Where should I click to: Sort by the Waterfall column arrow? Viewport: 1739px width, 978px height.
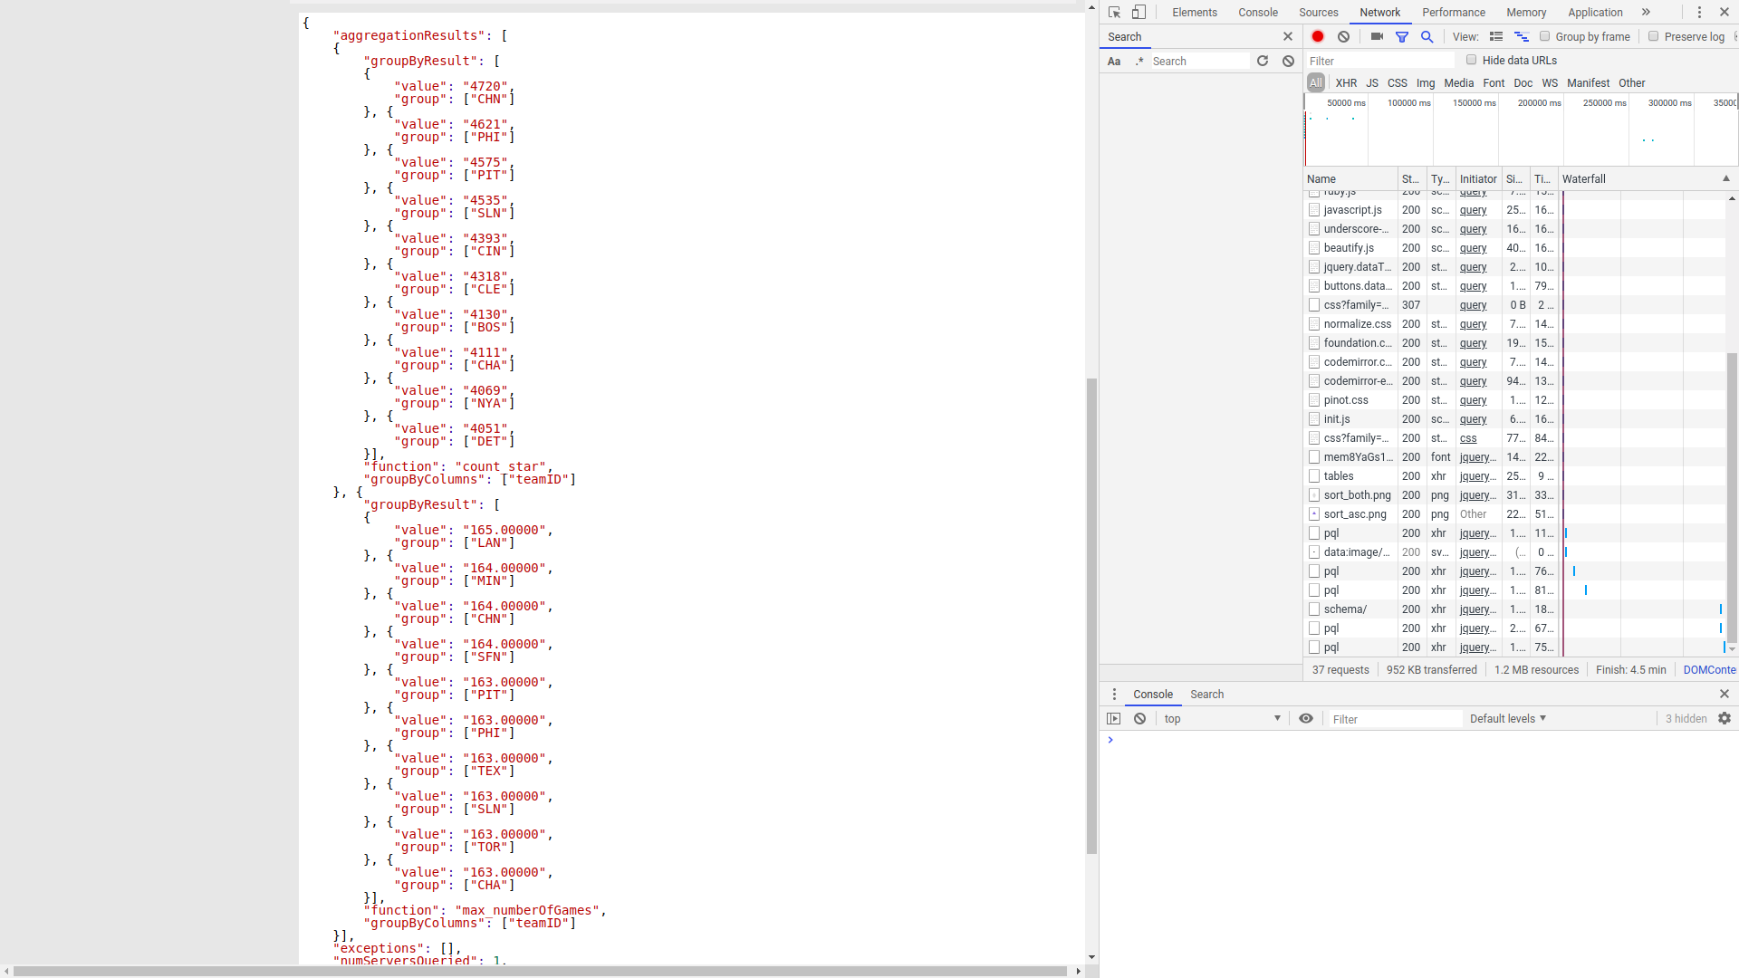pos(1726,179)
